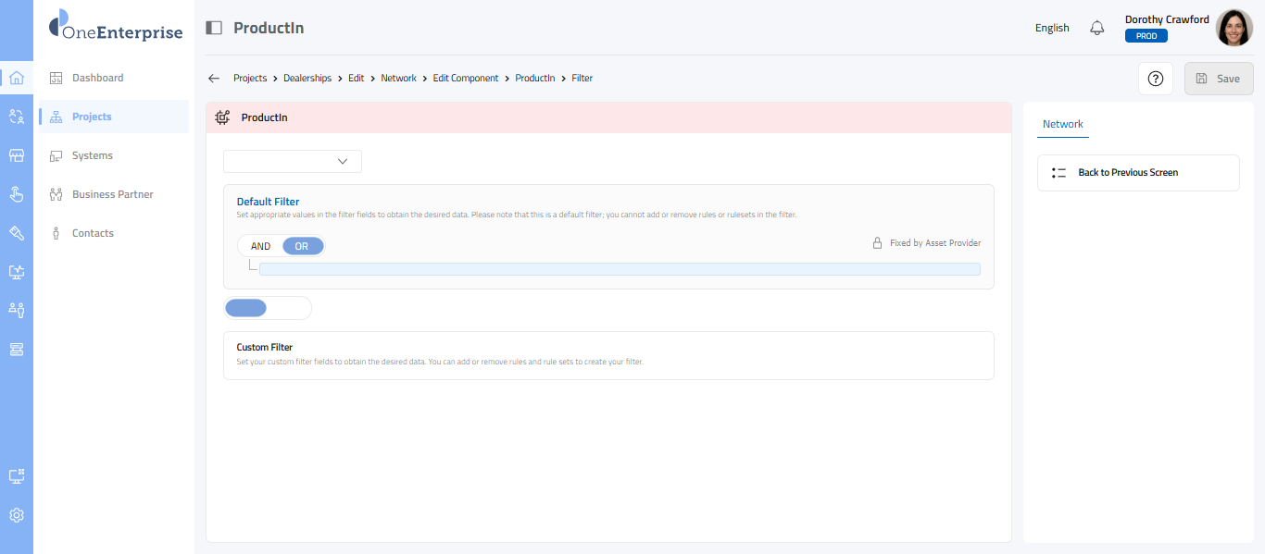The height and width of the screenshot is (554, 1265).
Task: Click the Save button
Action: point(1219,79)
